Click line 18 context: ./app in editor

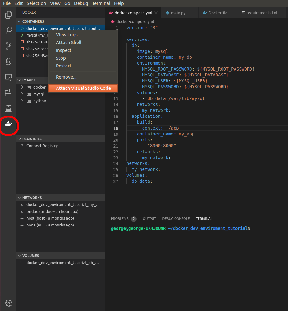tap(160, 128)
